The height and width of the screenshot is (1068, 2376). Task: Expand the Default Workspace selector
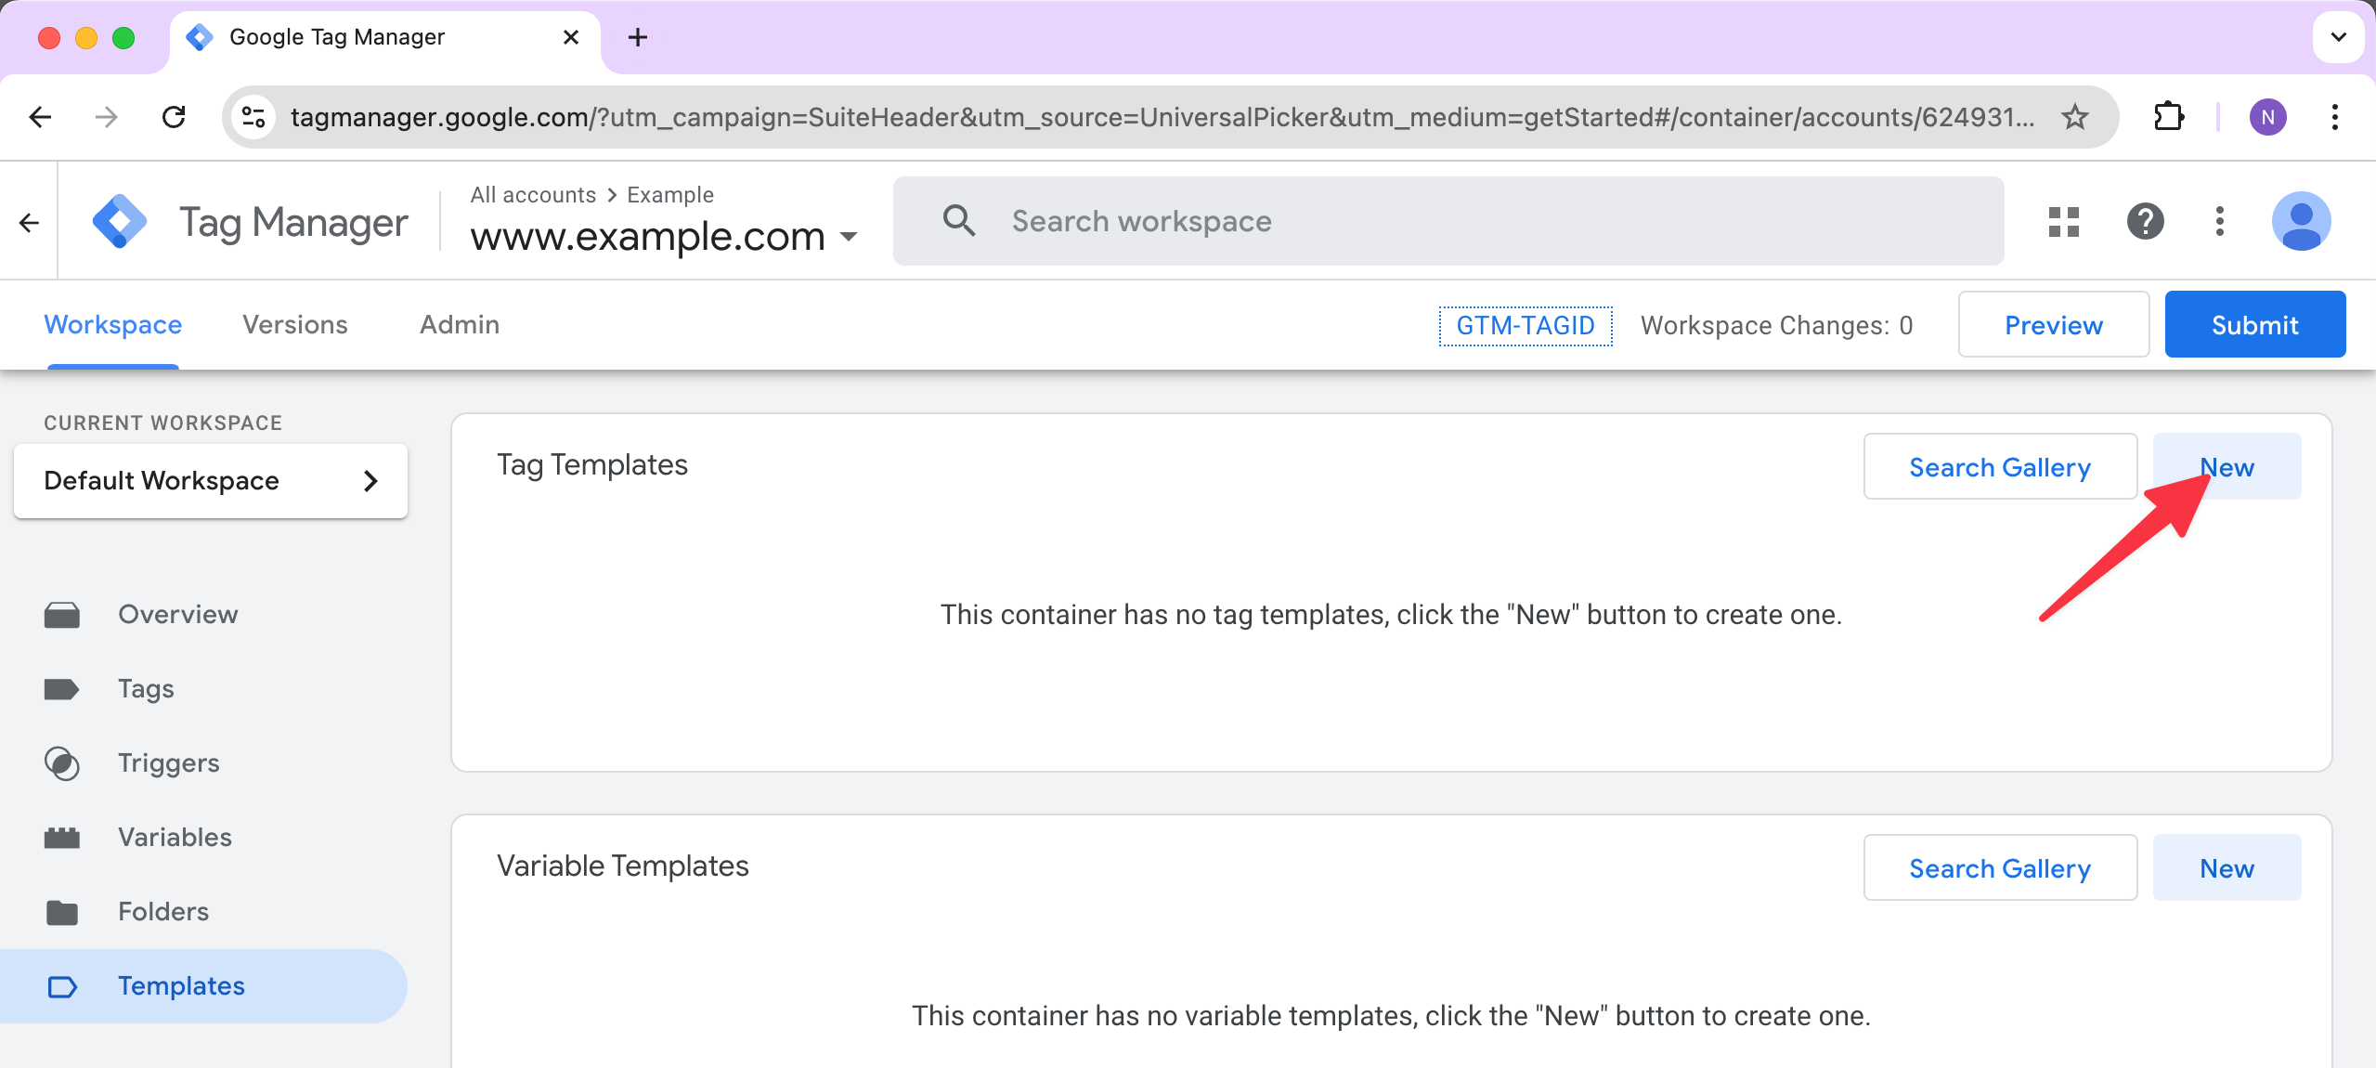pyautogui.click(x=211, y=481)
